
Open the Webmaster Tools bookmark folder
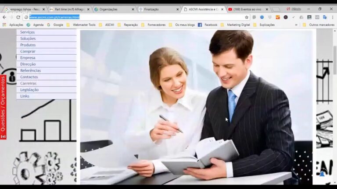coord(81,25)
